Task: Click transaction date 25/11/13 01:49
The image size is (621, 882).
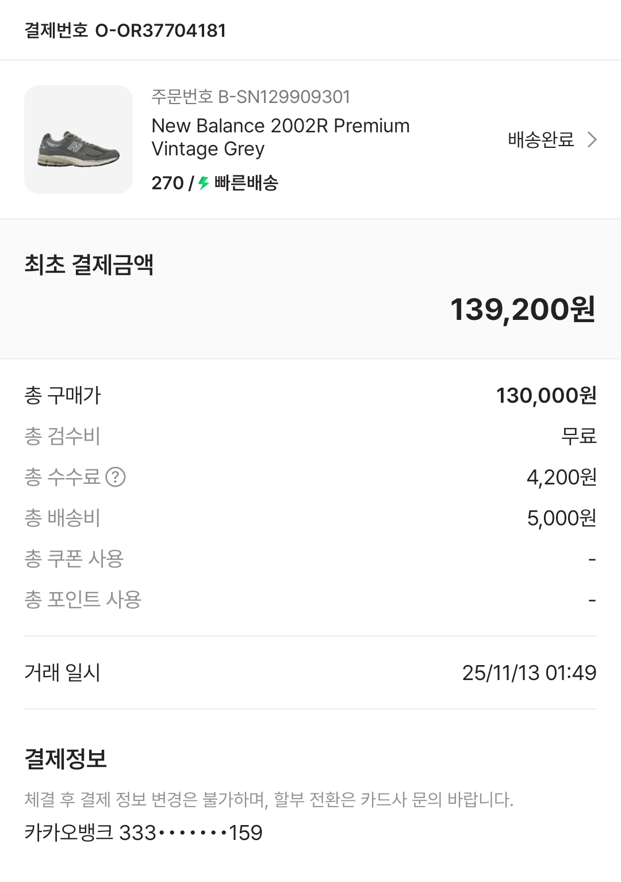Action: pyautogui.click(x=529, y=673)
